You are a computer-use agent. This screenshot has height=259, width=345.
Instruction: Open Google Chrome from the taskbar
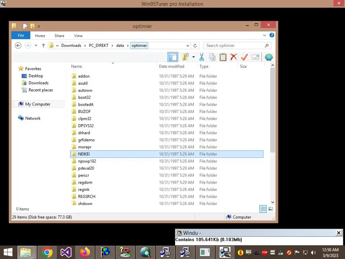[x=47, y=252]
